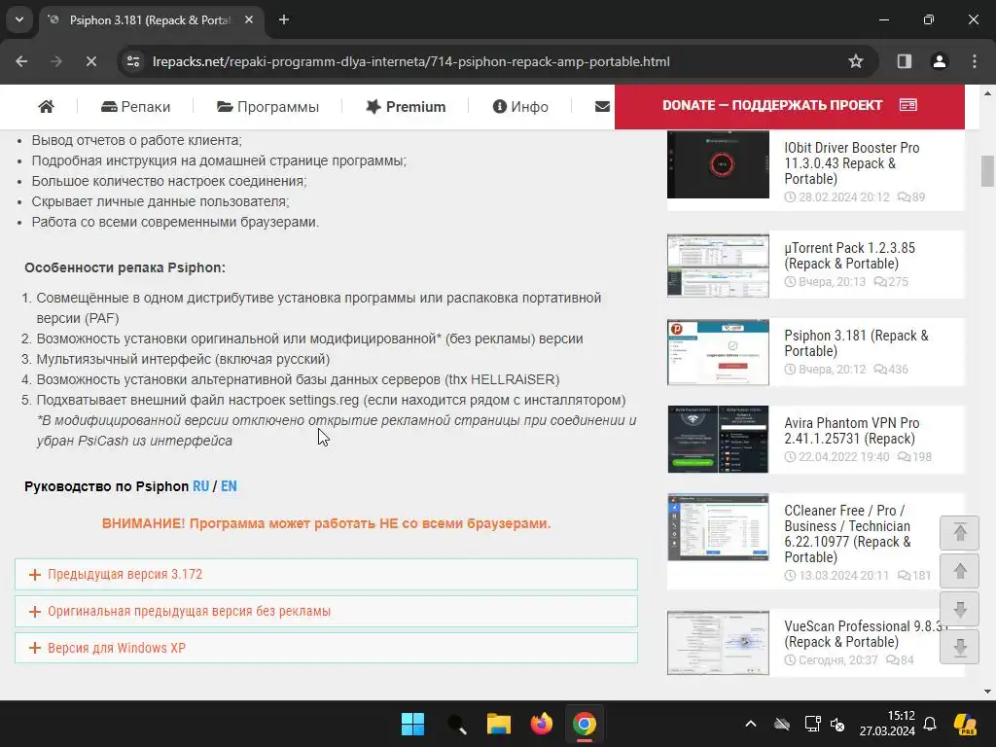Click the page vertical scrollbar thumb

point(987,171)
